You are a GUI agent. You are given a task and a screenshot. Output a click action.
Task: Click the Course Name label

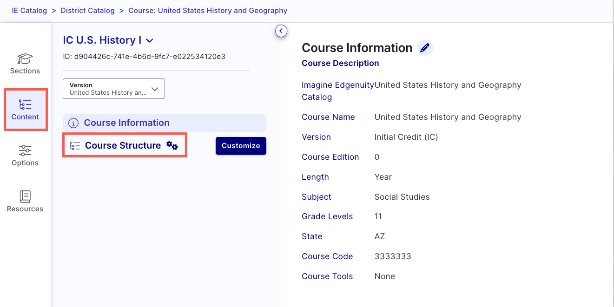[328, 117]
